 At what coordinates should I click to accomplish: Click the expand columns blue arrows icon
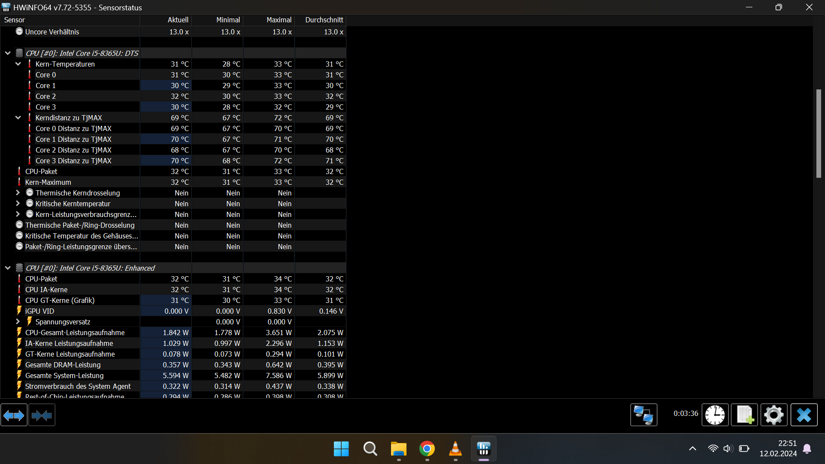[14, 415]
